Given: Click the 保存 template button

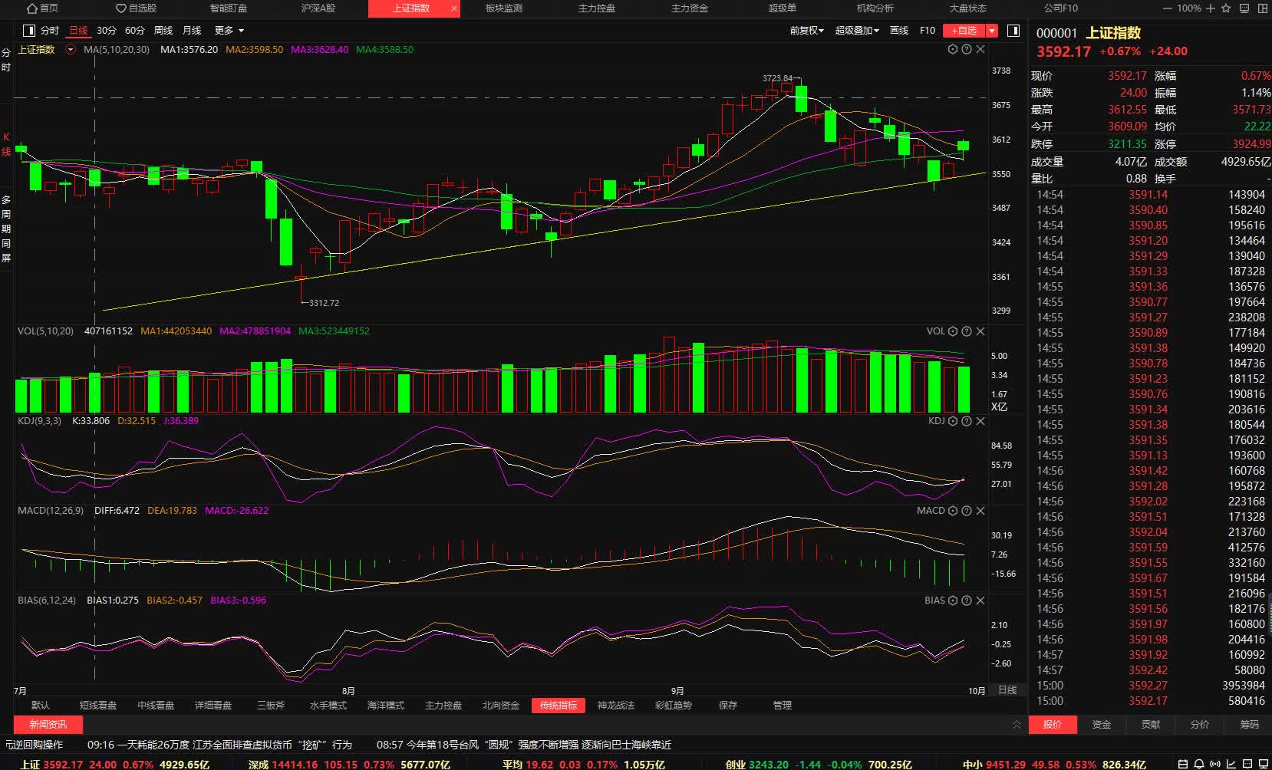Looking at the screenshot, I should 728,706.
